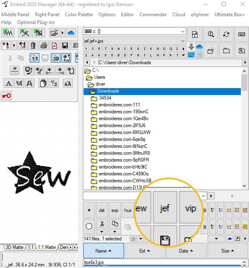The image size is (249, 268).
Task: Toggle the 1:1 real size preview
Action: coord(35,58)
